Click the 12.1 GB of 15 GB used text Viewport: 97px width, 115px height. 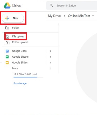pyautogui.click(x=25, y=74)
